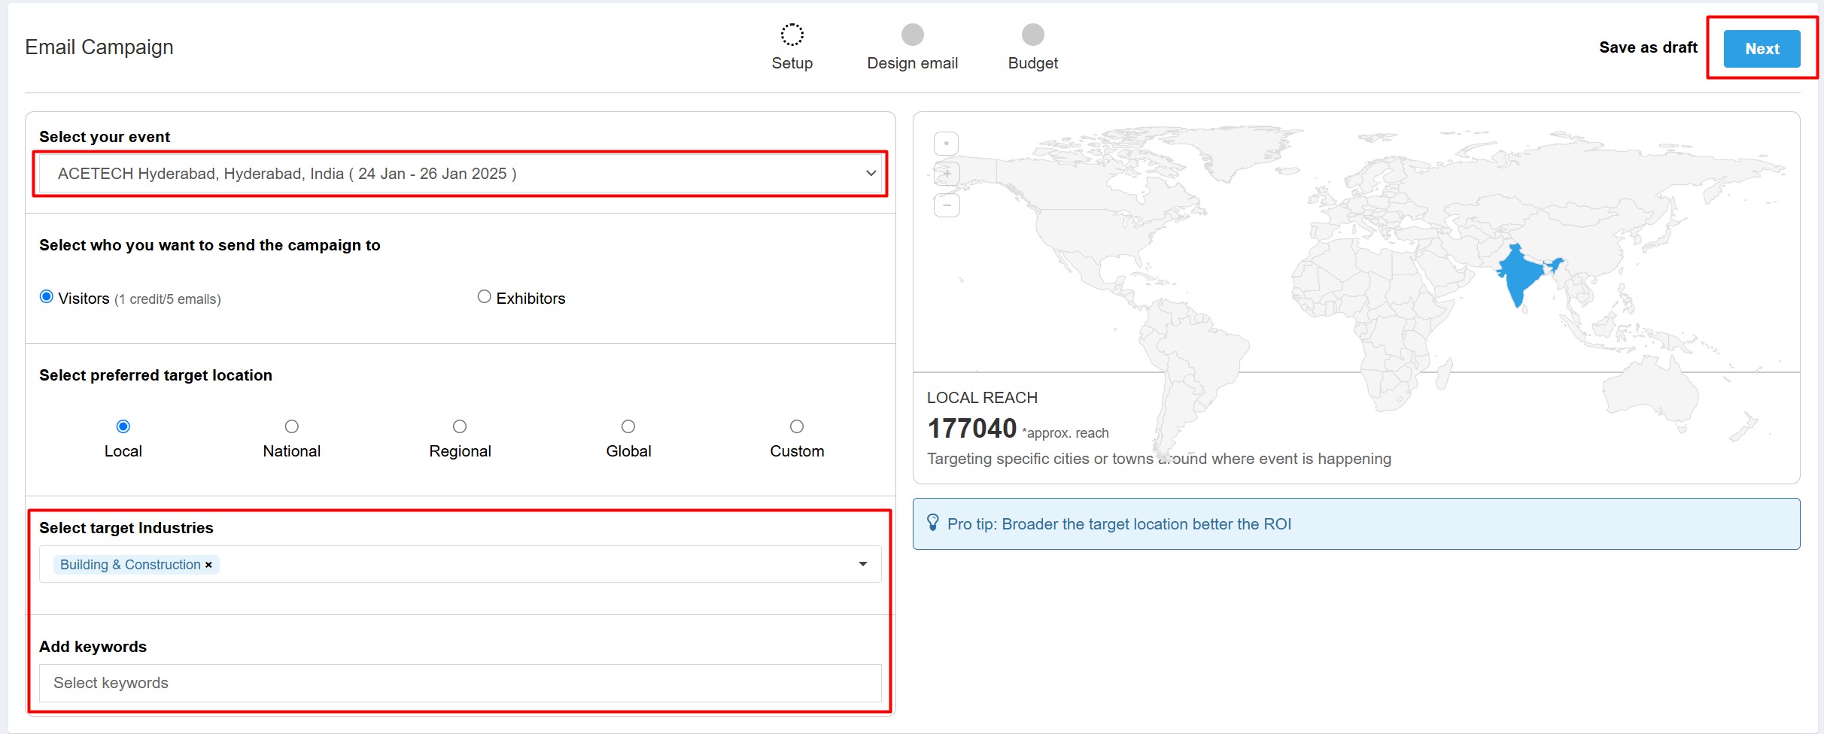The height and width of the screenshot is (734, 1824).
Task: Zoom in on the world map
Action: [947, 174]
